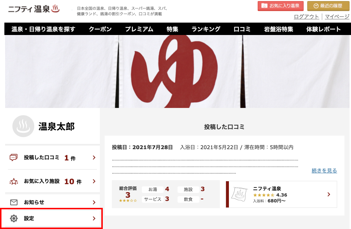Expand 投稿した口コミ row chevron

click(94, 158)
